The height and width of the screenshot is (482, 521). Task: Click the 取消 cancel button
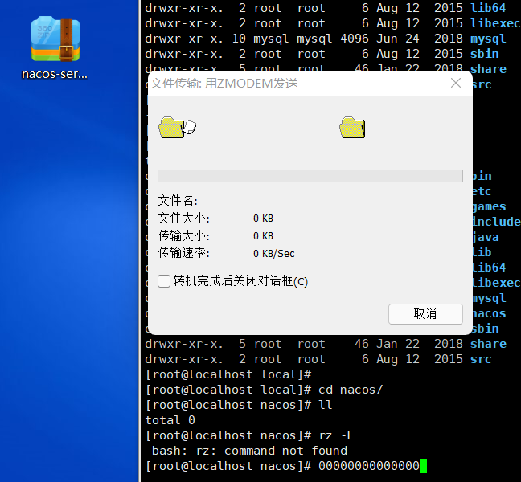pos(425,313)
